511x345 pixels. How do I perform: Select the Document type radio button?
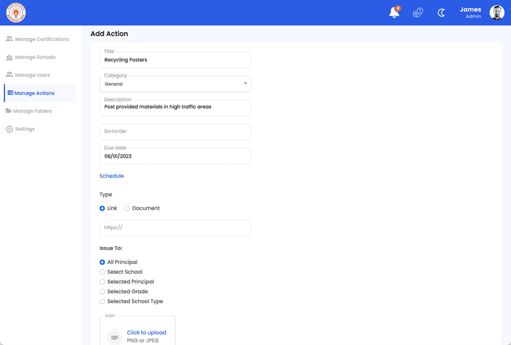127,208
